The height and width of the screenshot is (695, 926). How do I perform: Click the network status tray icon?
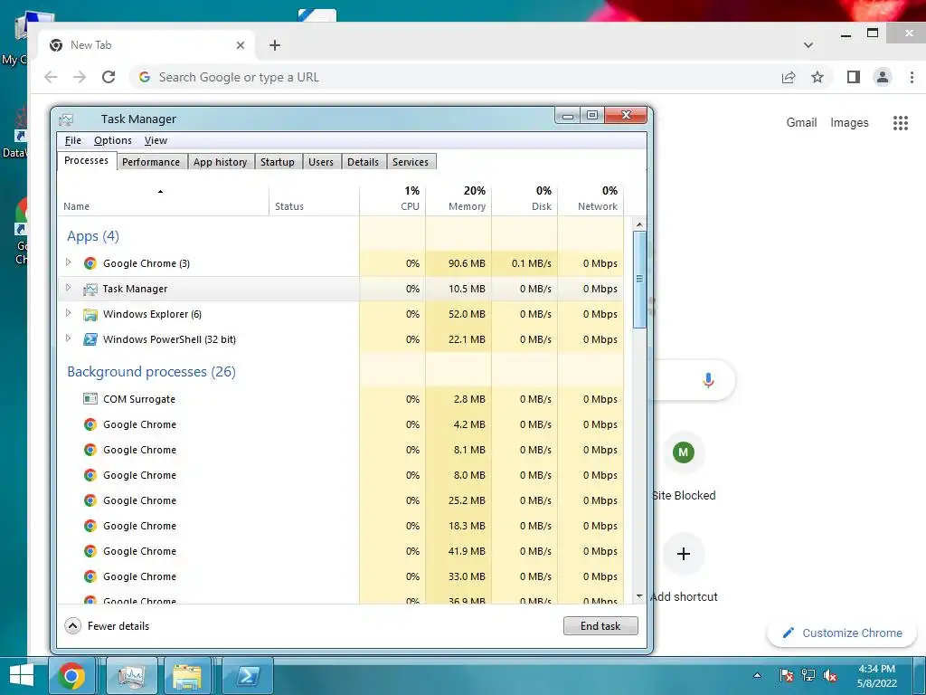[808, 675]
